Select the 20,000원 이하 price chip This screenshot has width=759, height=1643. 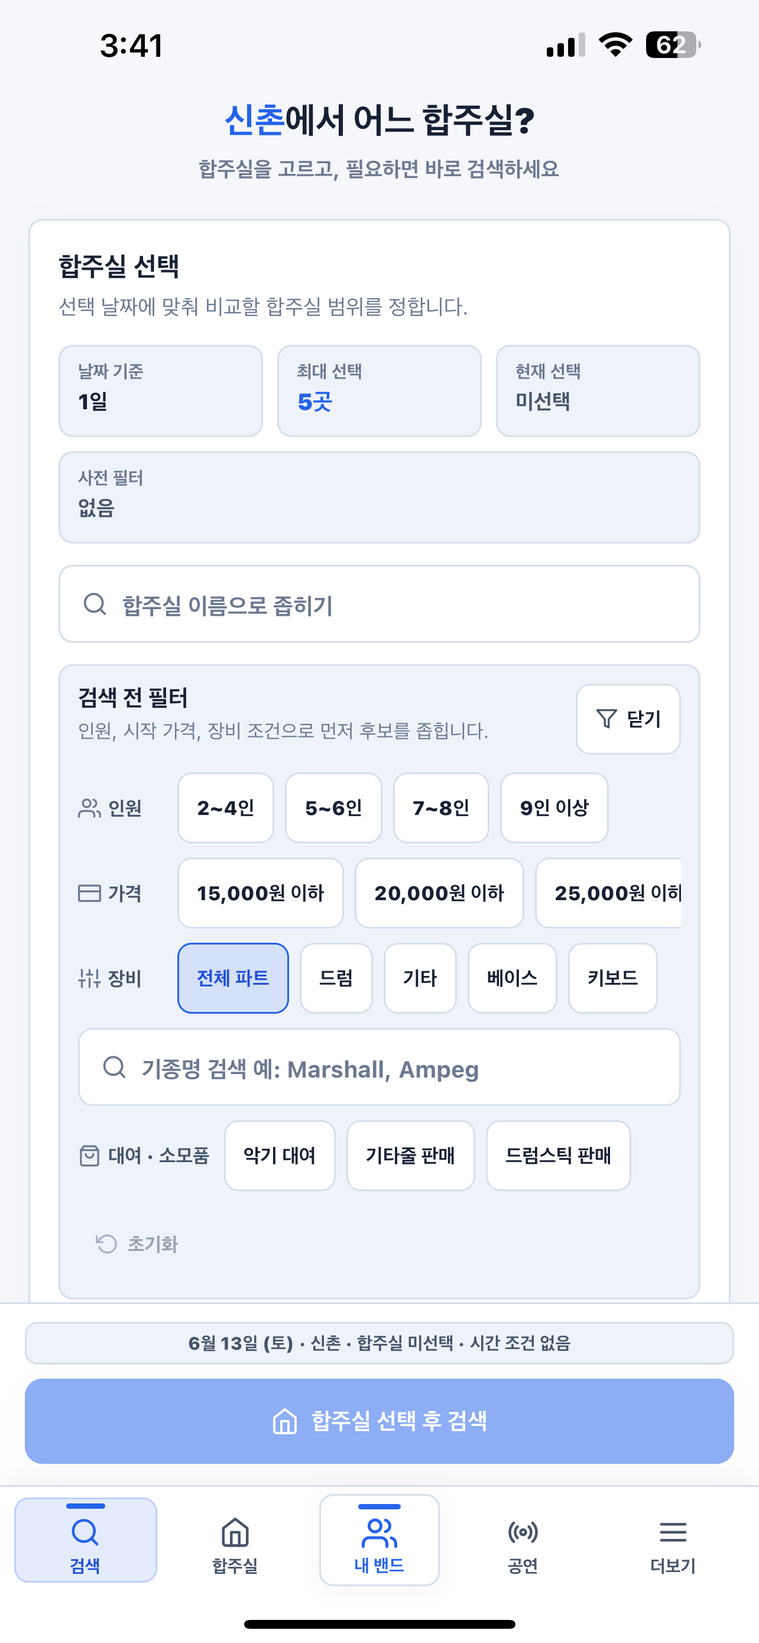pyautogui.click(x=439, y=893)
